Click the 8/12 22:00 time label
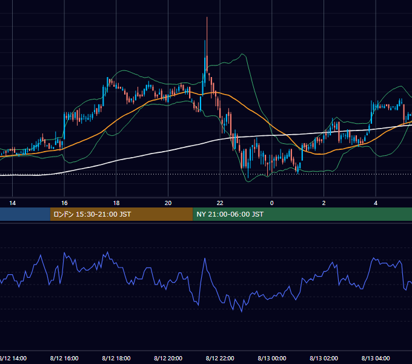Screen dimensions: 412x364 pos(220,358)
